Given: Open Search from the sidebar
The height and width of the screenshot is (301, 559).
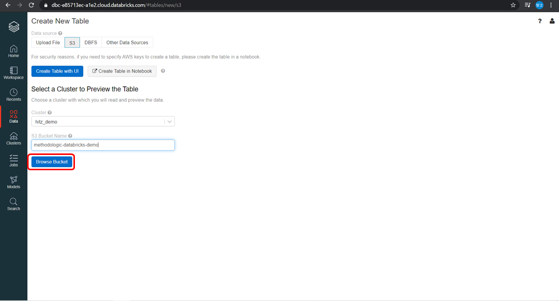Looking at the screenshot, I should pos(13,204).
